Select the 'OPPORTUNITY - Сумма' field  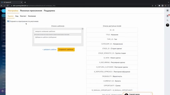point(112,85)
